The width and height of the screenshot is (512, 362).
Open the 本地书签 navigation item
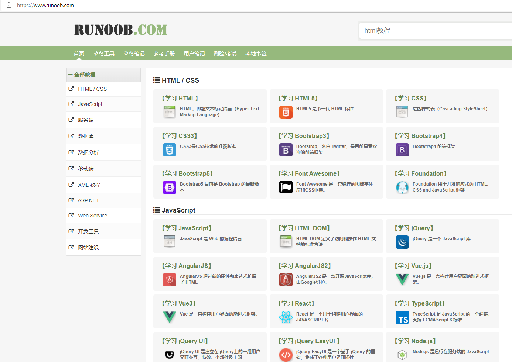(256, 54)
